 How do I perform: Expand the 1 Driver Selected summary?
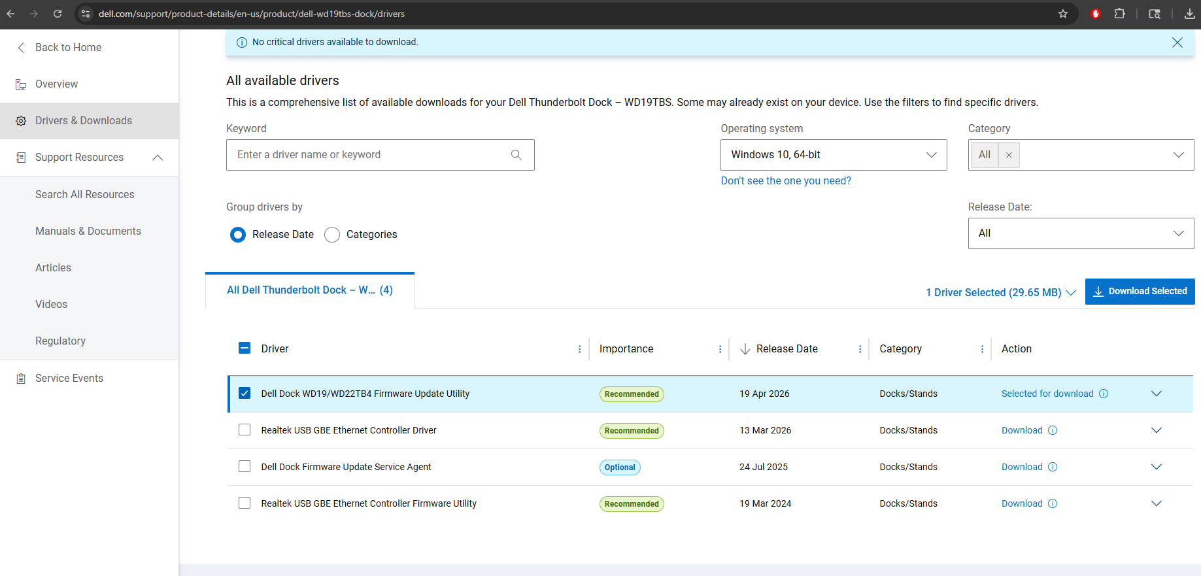click(x=1000, y=292)
